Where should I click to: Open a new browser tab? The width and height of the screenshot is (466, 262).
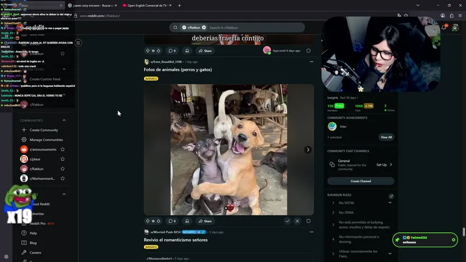pos(179,5)
